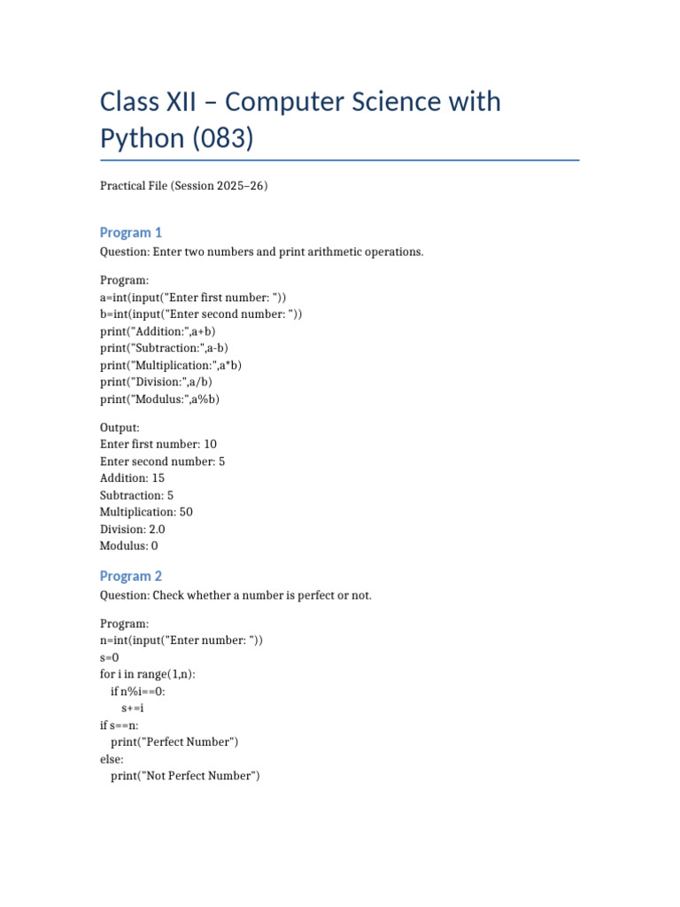The image size is (680, 907).
Task: Click the line print("Addition:",a+b)
Action: pos(158,331)
